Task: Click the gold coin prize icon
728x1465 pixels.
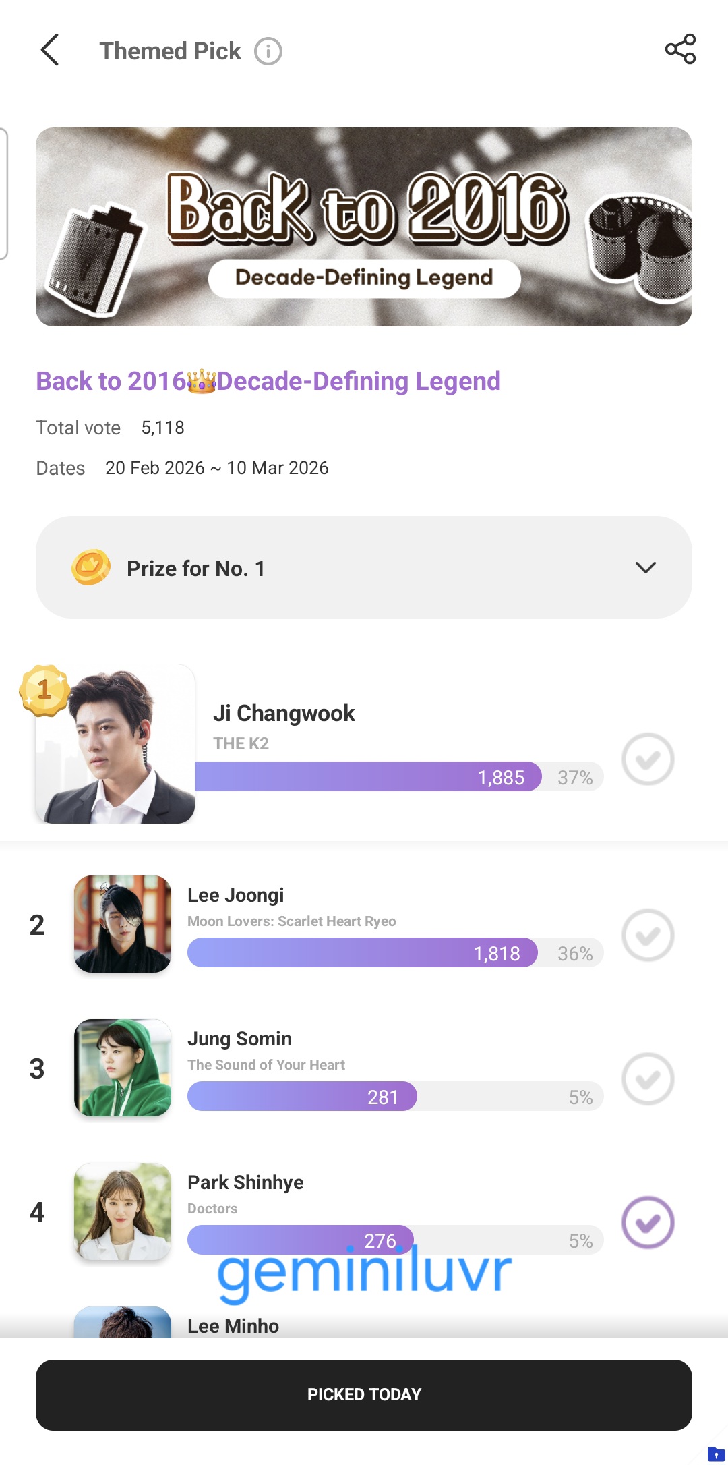Action: 91,567
